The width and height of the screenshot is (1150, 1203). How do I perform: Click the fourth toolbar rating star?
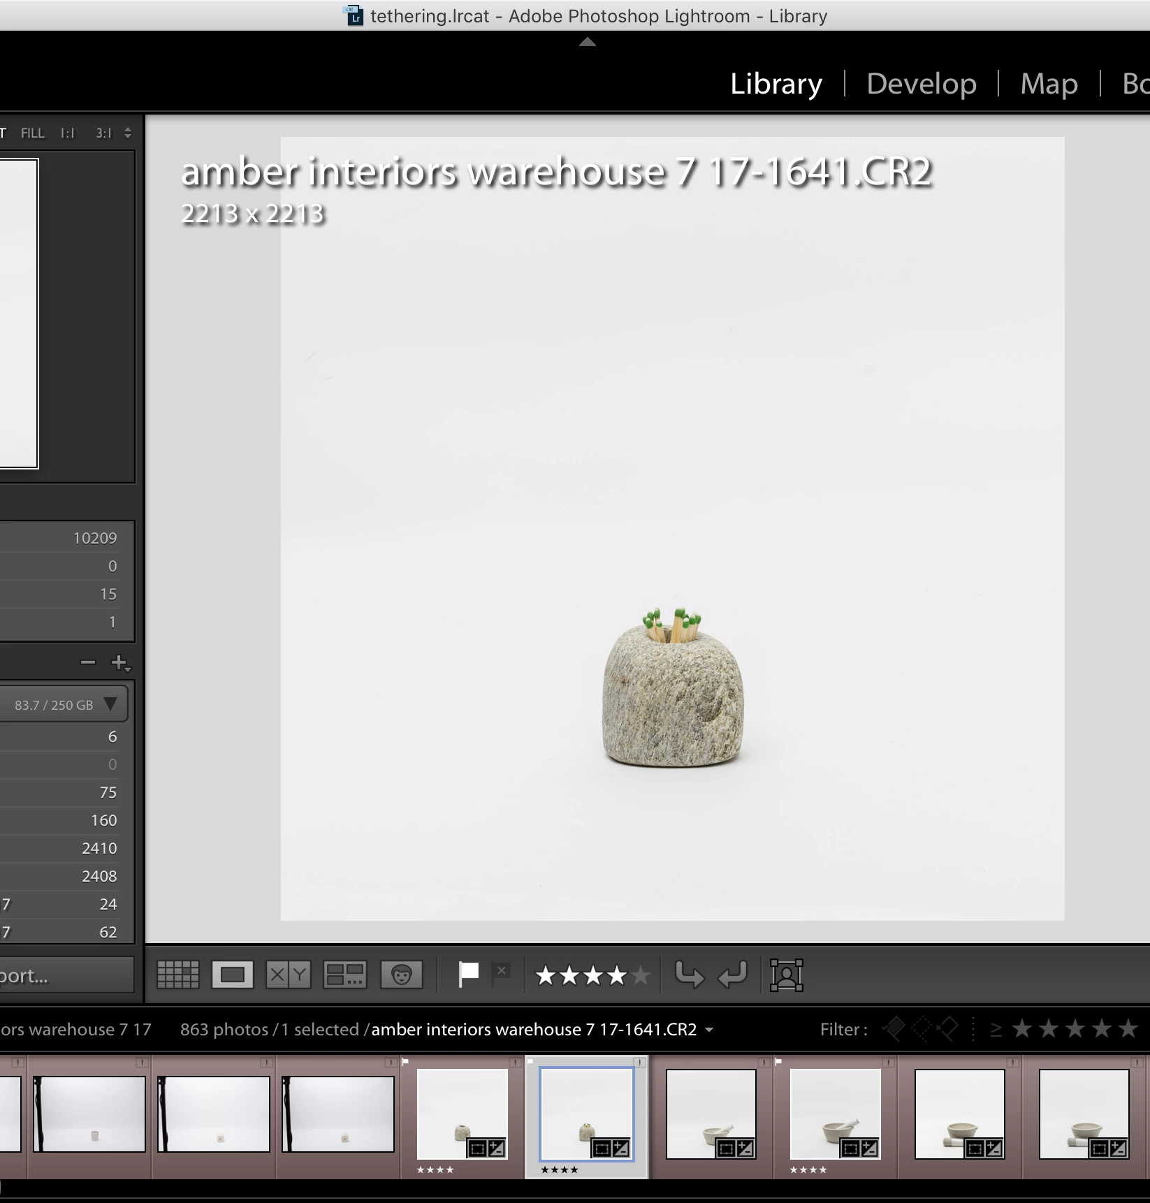pos(616,975)
